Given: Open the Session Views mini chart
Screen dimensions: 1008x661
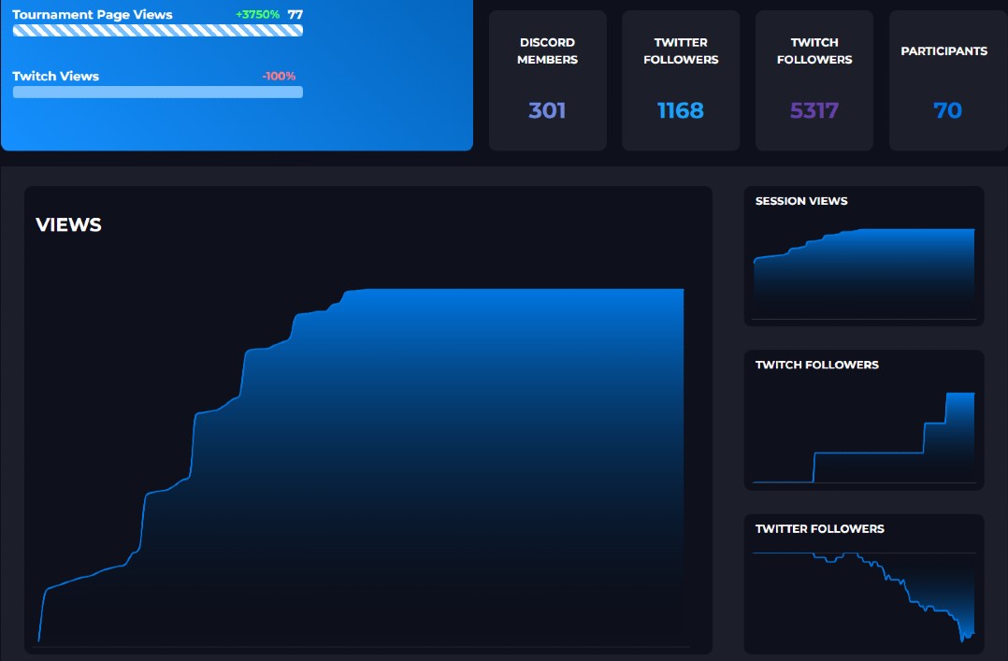Looking at the screenshot, I should pos(864,273).
